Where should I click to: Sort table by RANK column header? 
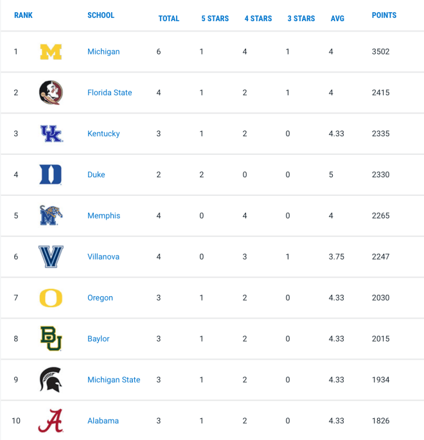23,15
